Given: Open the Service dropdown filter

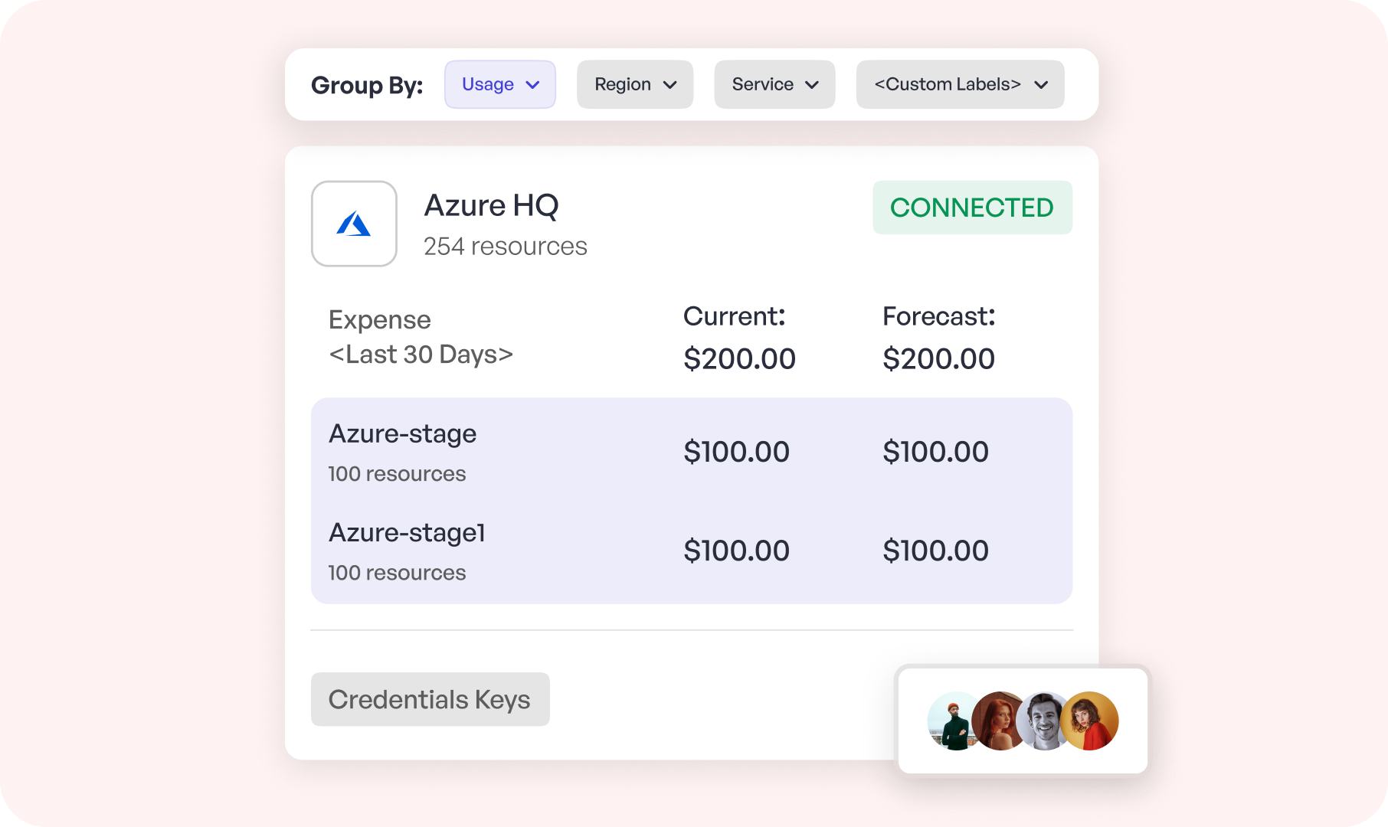Looking at the screenshot, I should coord(774,84).
